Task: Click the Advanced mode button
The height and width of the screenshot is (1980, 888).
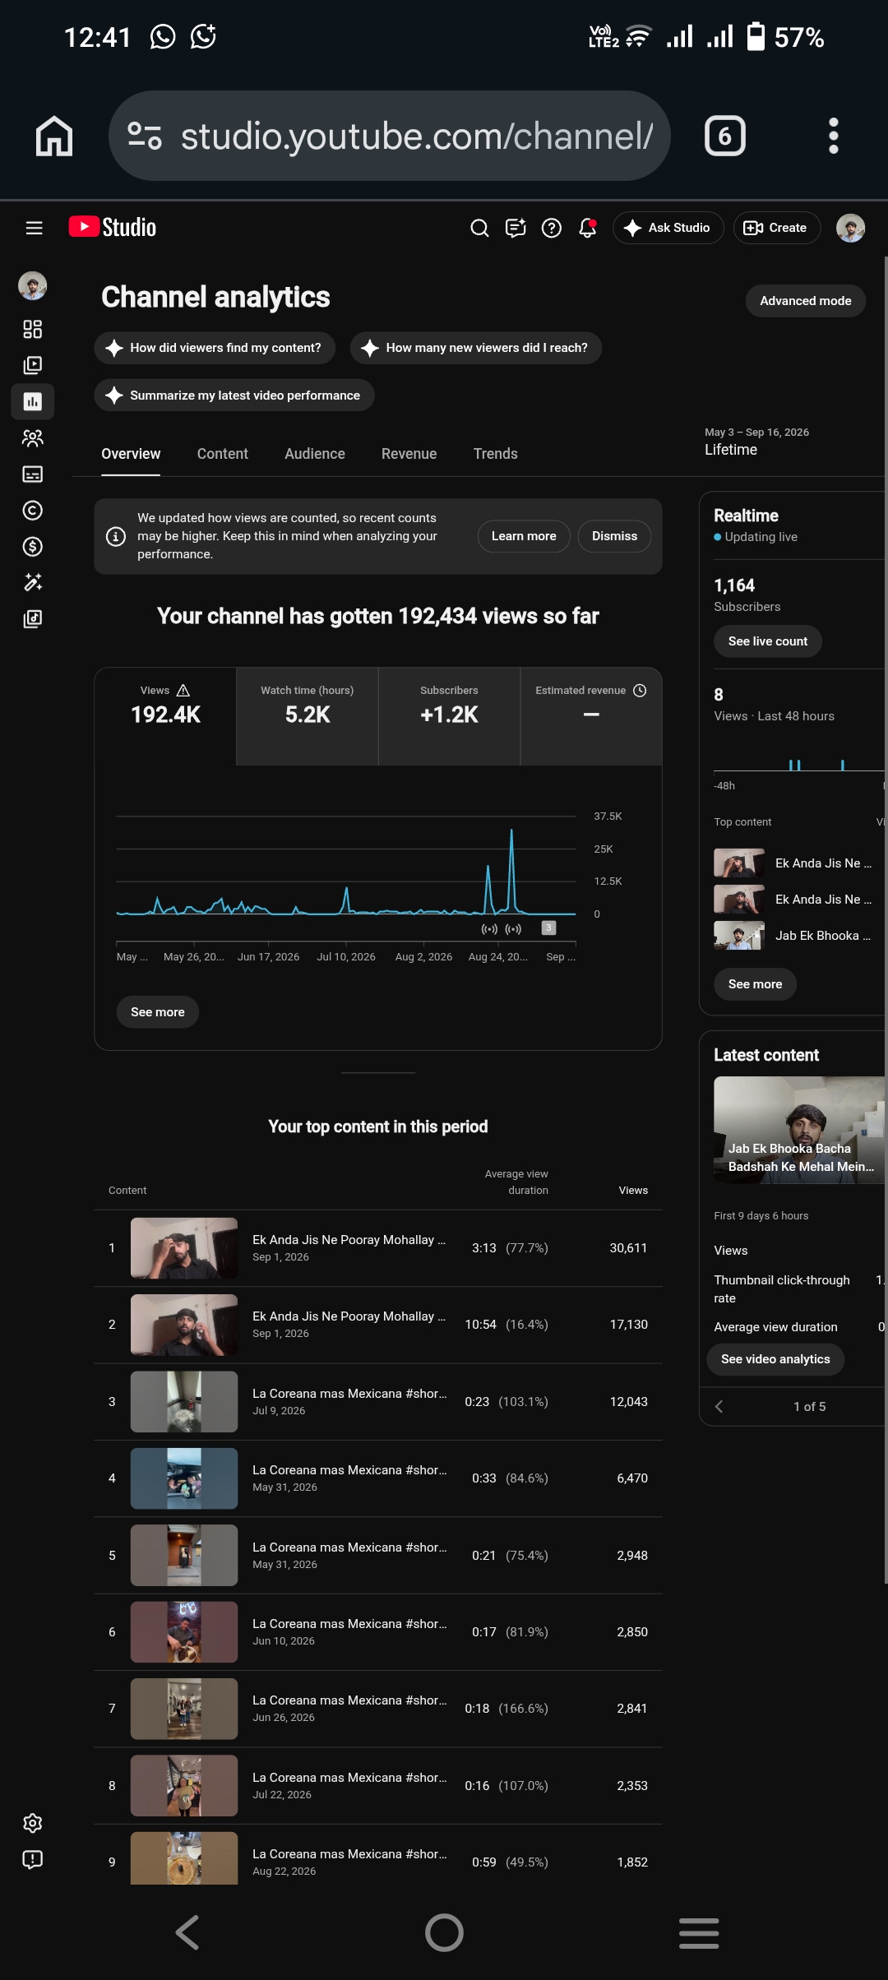Action: 805,301
